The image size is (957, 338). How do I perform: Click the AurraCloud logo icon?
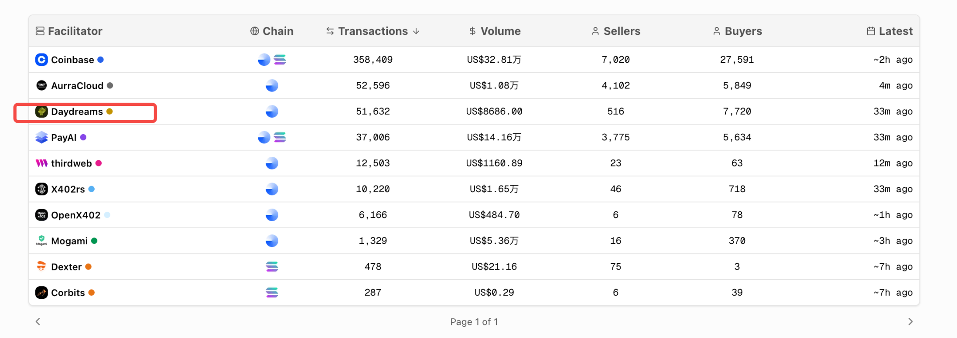click(41, 85)
